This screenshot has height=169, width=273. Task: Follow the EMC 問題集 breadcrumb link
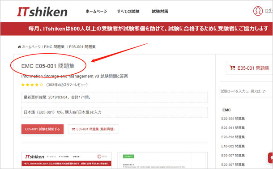[x=54, y=47]
